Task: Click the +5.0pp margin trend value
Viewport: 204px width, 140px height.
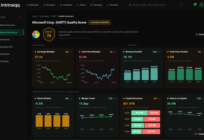Action: click(x=84, y=104)
